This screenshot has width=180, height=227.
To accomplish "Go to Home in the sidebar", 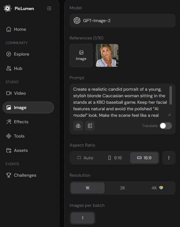I will tap(16, 29).
